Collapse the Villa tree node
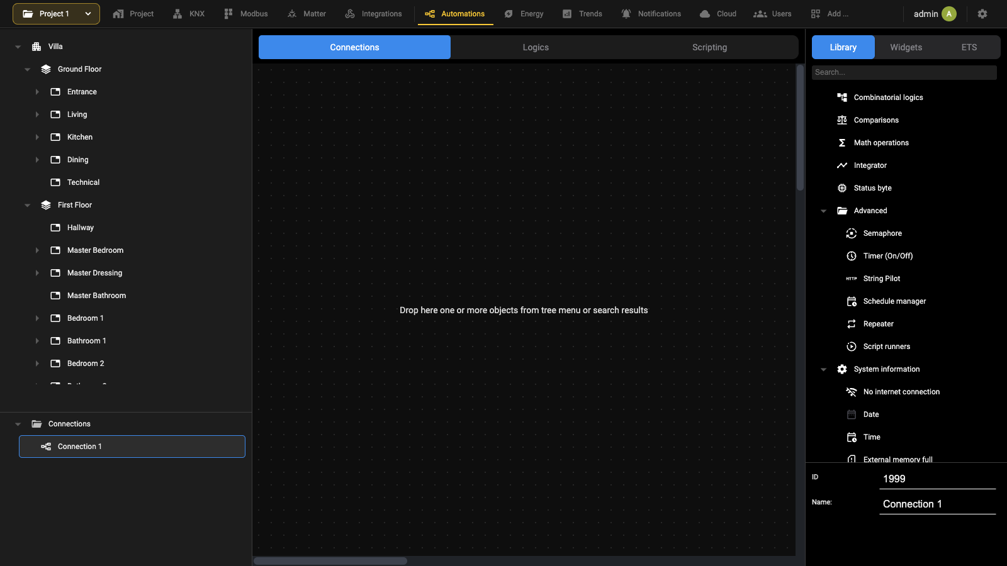Screen dimensions: 1007x566 pyautogui.click(x=18, y=47)
